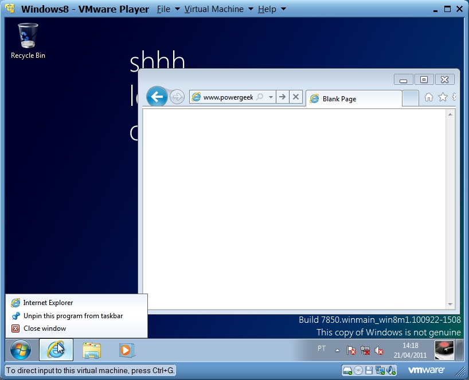Open the File menu dropdown arrow
This screenshot has width=469, height=380.
point(177,9)
